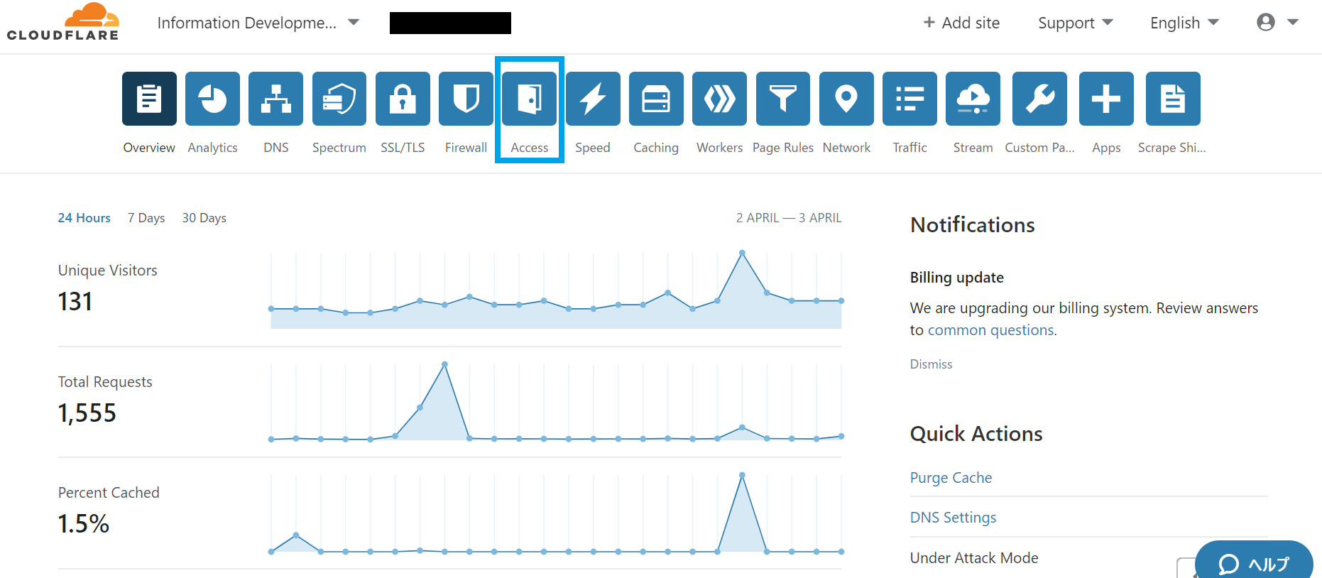The image size is (1322, 578).
Task: Open the SSL/TLS padlock icon
Action: [403, 99]
